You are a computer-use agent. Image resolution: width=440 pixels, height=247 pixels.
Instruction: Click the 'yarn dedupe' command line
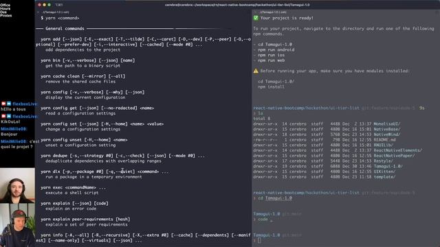[122, 156]
